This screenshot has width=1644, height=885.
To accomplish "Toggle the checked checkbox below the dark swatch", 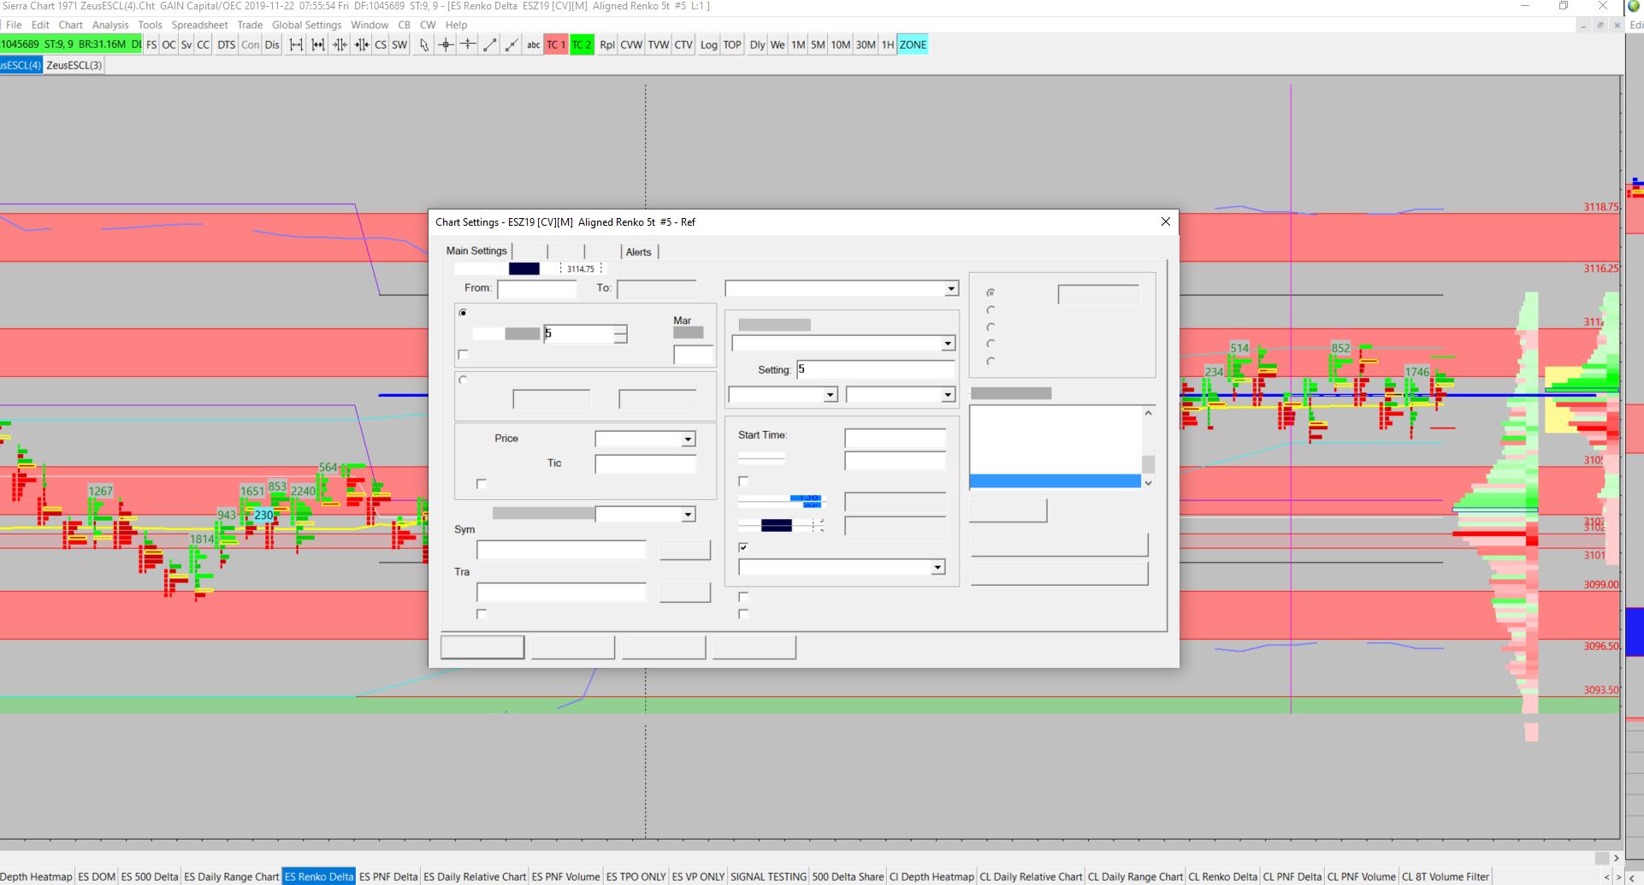I will tap(743, 547).
